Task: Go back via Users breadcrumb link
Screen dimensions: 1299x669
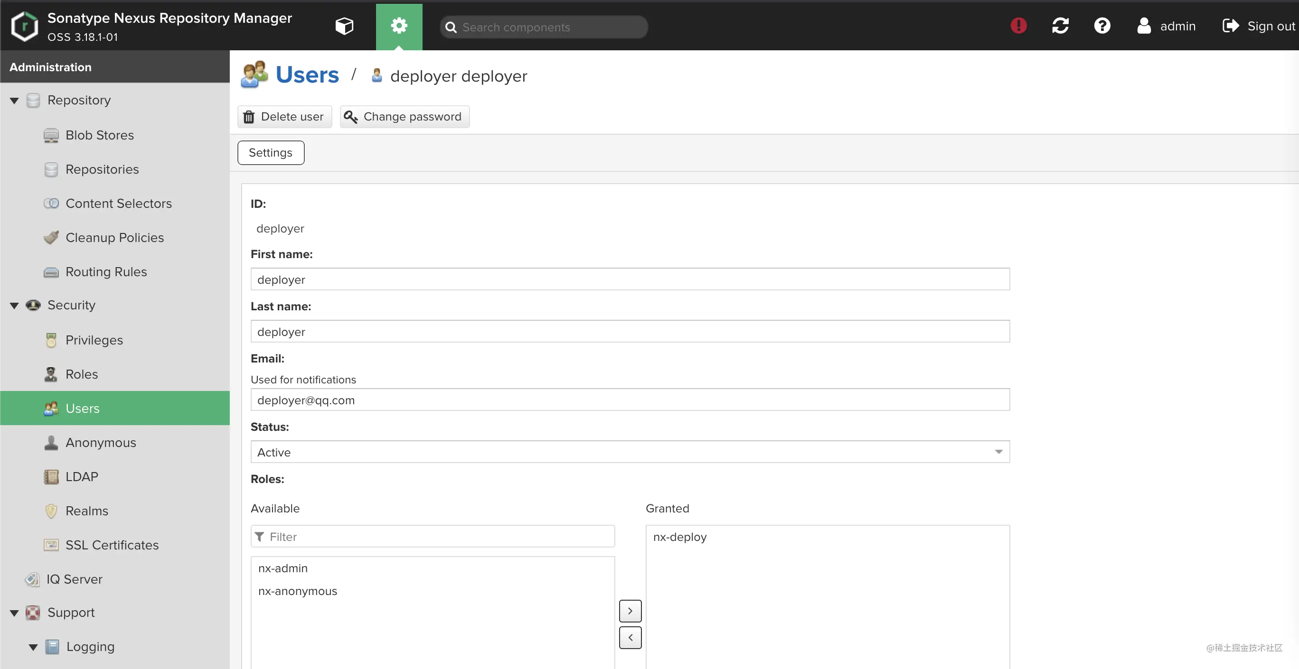Action: 307,75
